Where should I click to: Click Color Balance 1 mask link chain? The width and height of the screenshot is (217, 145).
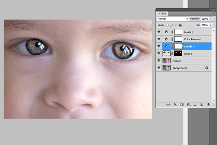(172, 39)
